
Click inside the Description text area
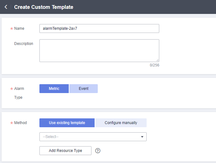click(x=99, y=51)
